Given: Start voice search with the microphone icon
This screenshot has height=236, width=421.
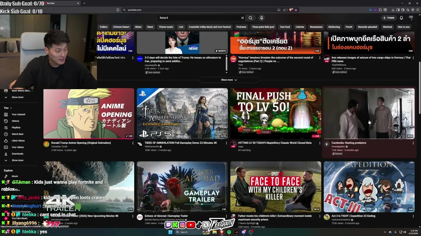Looking at the screenshot, I should coord(261,18).
